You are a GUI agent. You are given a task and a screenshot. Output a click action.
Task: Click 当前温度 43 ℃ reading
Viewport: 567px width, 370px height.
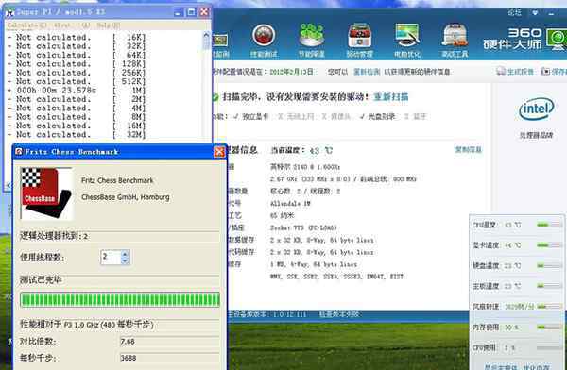point(301,150)
